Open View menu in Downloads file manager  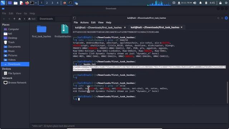coord(19,13)
